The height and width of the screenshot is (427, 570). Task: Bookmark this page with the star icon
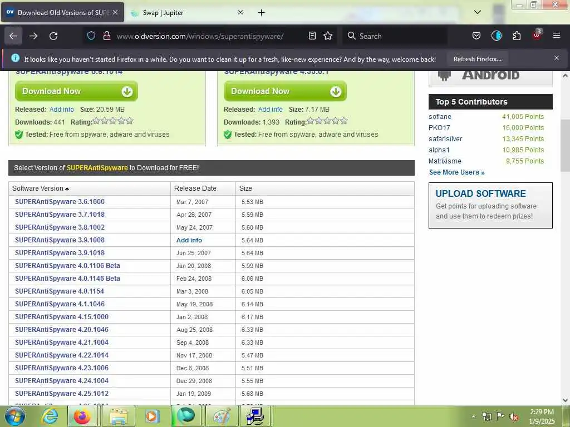328,36
